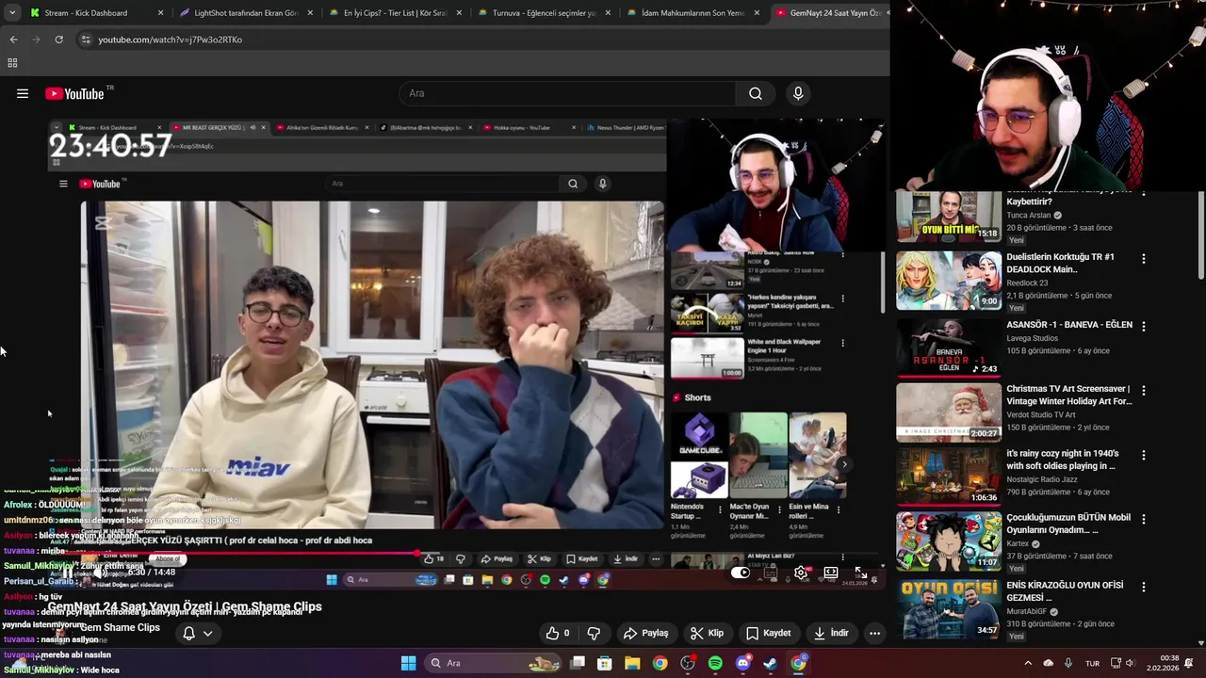Click the YouTube search field Ara
1206x678 pixels.
[567, 93]
